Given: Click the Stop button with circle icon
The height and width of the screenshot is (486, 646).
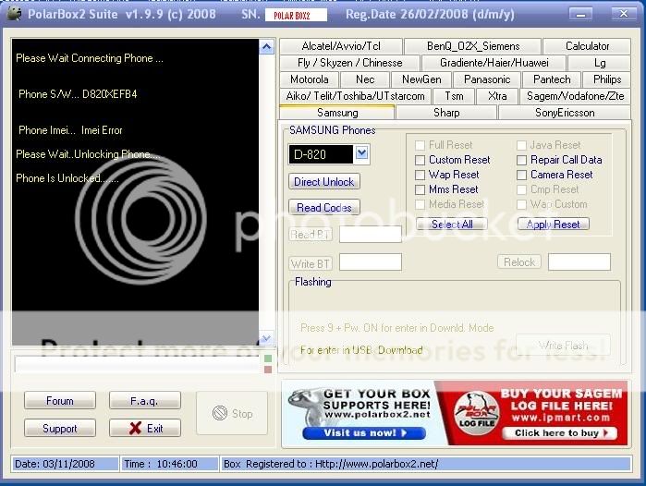Looking at the screenshot, I should click(232, 413).
